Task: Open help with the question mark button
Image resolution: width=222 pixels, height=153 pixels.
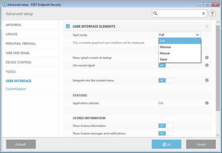Action: click(212, 14)
